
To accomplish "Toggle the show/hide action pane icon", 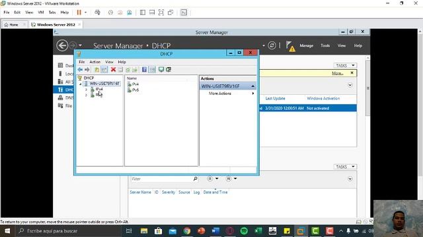I will (153, 70).
